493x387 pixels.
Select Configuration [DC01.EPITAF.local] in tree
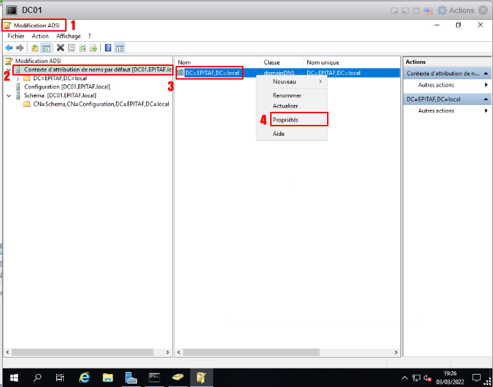tap(67, 87)
